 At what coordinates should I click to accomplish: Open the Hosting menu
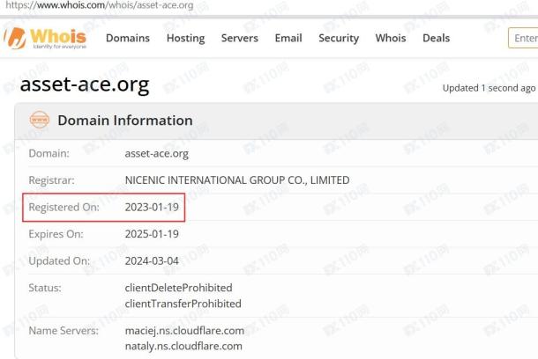pyautogui.click(x=185, y=38)
